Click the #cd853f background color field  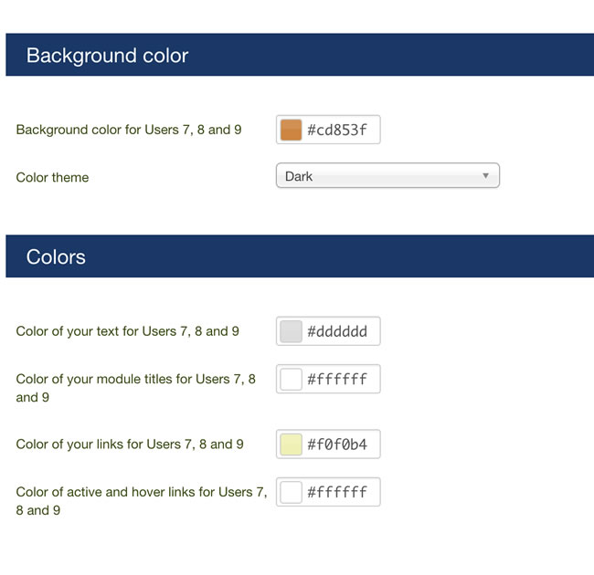click(328, 130)
